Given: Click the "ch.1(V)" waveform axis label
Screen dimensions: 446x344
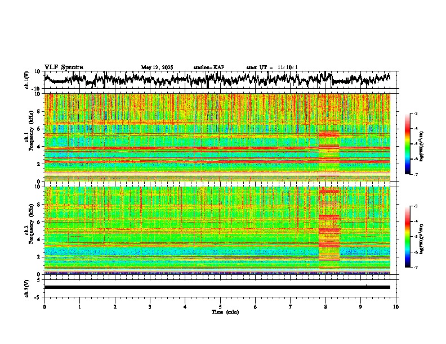Looking at the screenshot, I should point(27,80).
